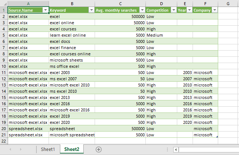Select row 11 header
This screenshot has width=239, height=155.
tap(4, 73)
